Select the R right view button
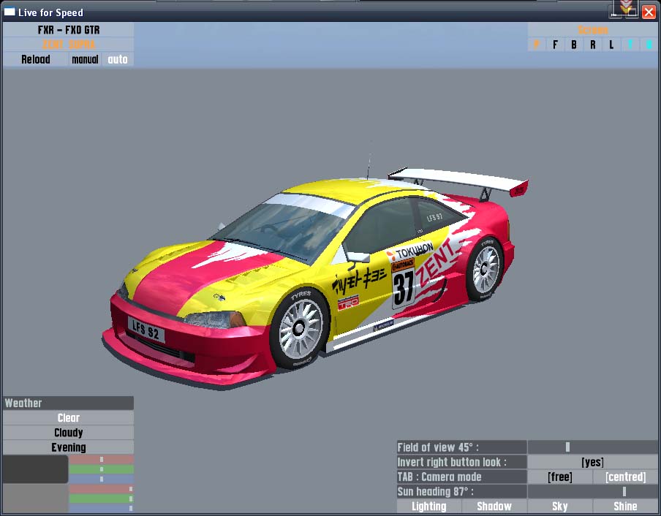Screen dimensions: 661x516 pyautogui.click(x=593, y=45)
